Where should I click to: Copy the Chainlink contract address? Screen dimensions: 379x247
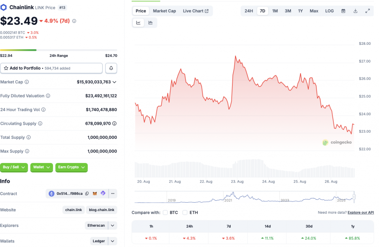click(x=87, y=193)
